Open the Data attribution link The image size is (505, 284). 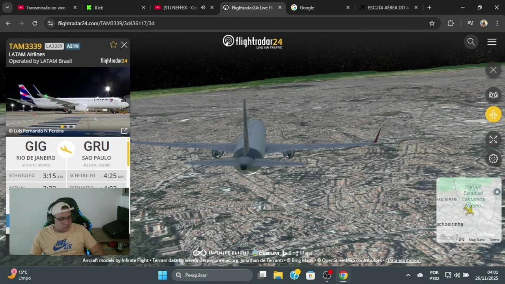[x=404, y=260]
